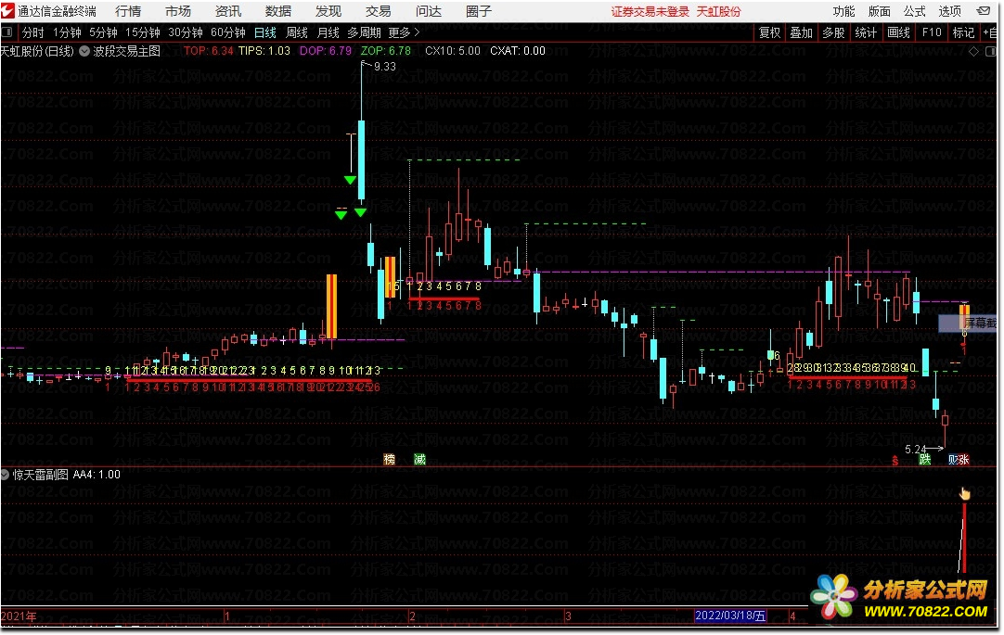1004x635 pixels.
Task: Open the 问达 menu
Action: tap(429, 11)
